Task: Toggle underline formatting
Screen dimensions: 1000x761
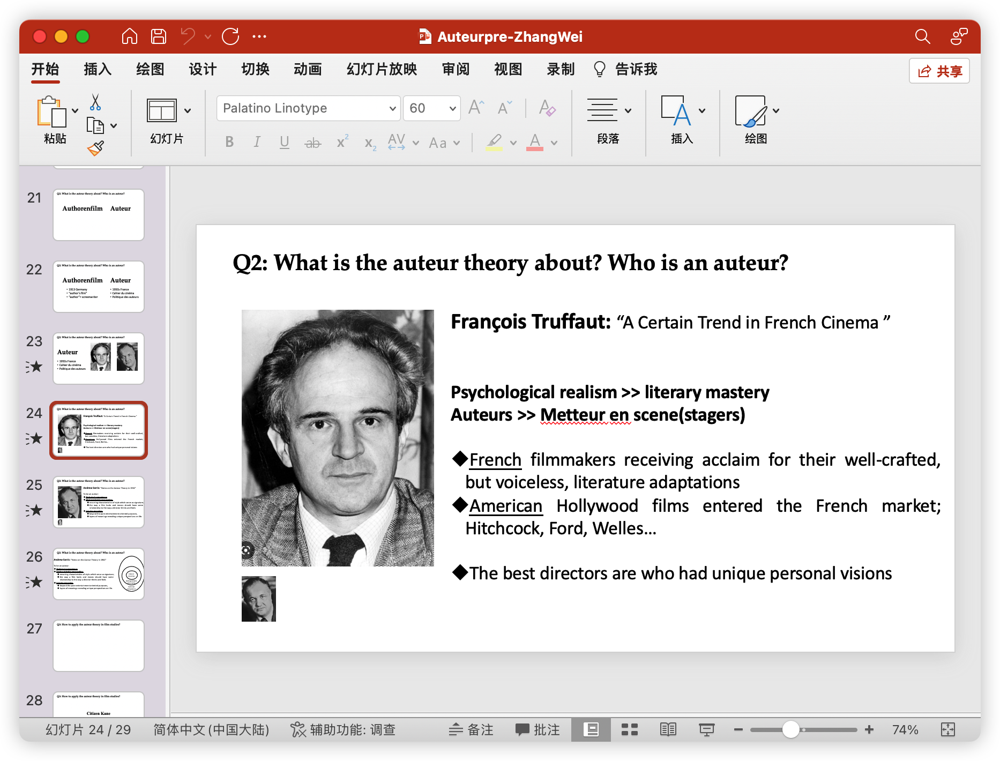Action: click(x=285, y=142)
